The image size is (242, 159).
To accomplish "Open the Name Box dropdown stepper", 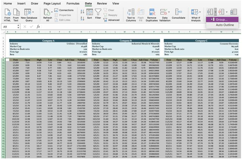I will click(x=18, y=27).
